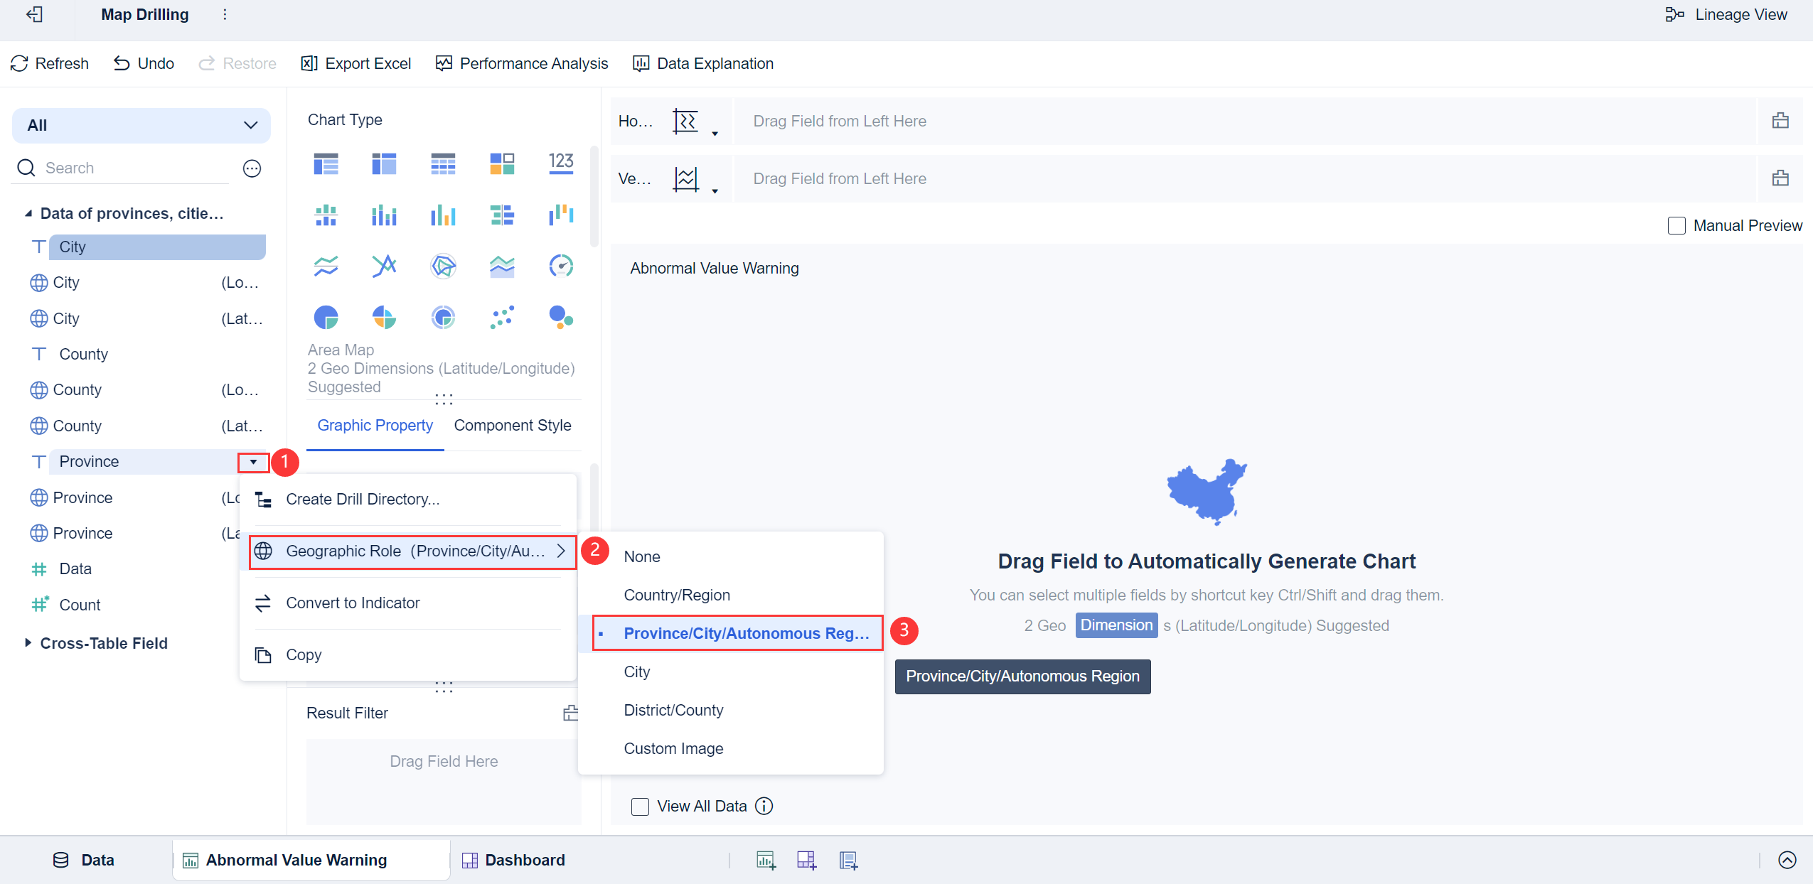Click the Refresh button

pos(50,64)
